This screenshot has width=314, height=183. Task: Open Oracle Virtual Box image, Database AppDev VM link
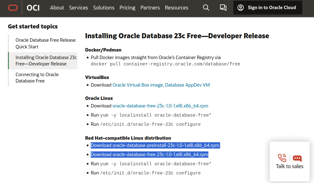click(161, 85)
